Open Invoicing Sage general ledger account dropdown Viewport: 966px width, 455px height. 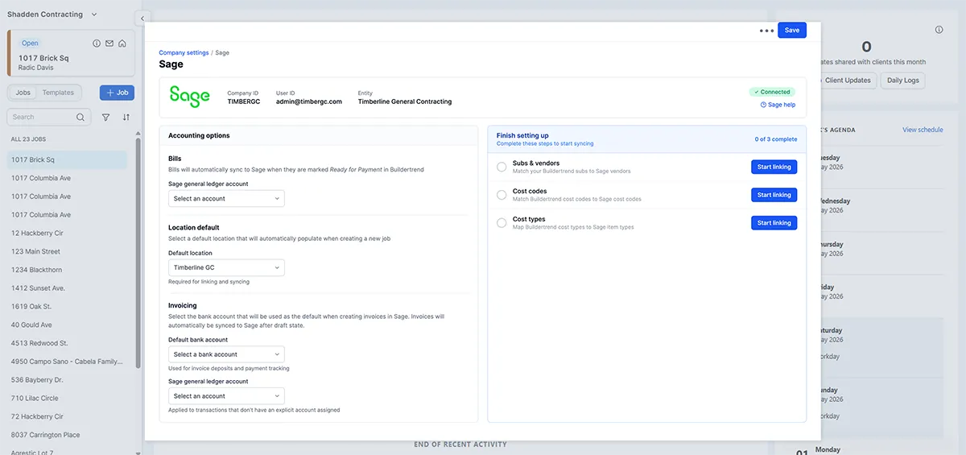pyautogui.click(x=226, y=396)
